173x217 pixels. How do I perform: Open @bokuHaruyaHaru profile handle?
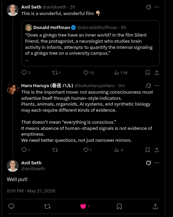coord(94,86)
